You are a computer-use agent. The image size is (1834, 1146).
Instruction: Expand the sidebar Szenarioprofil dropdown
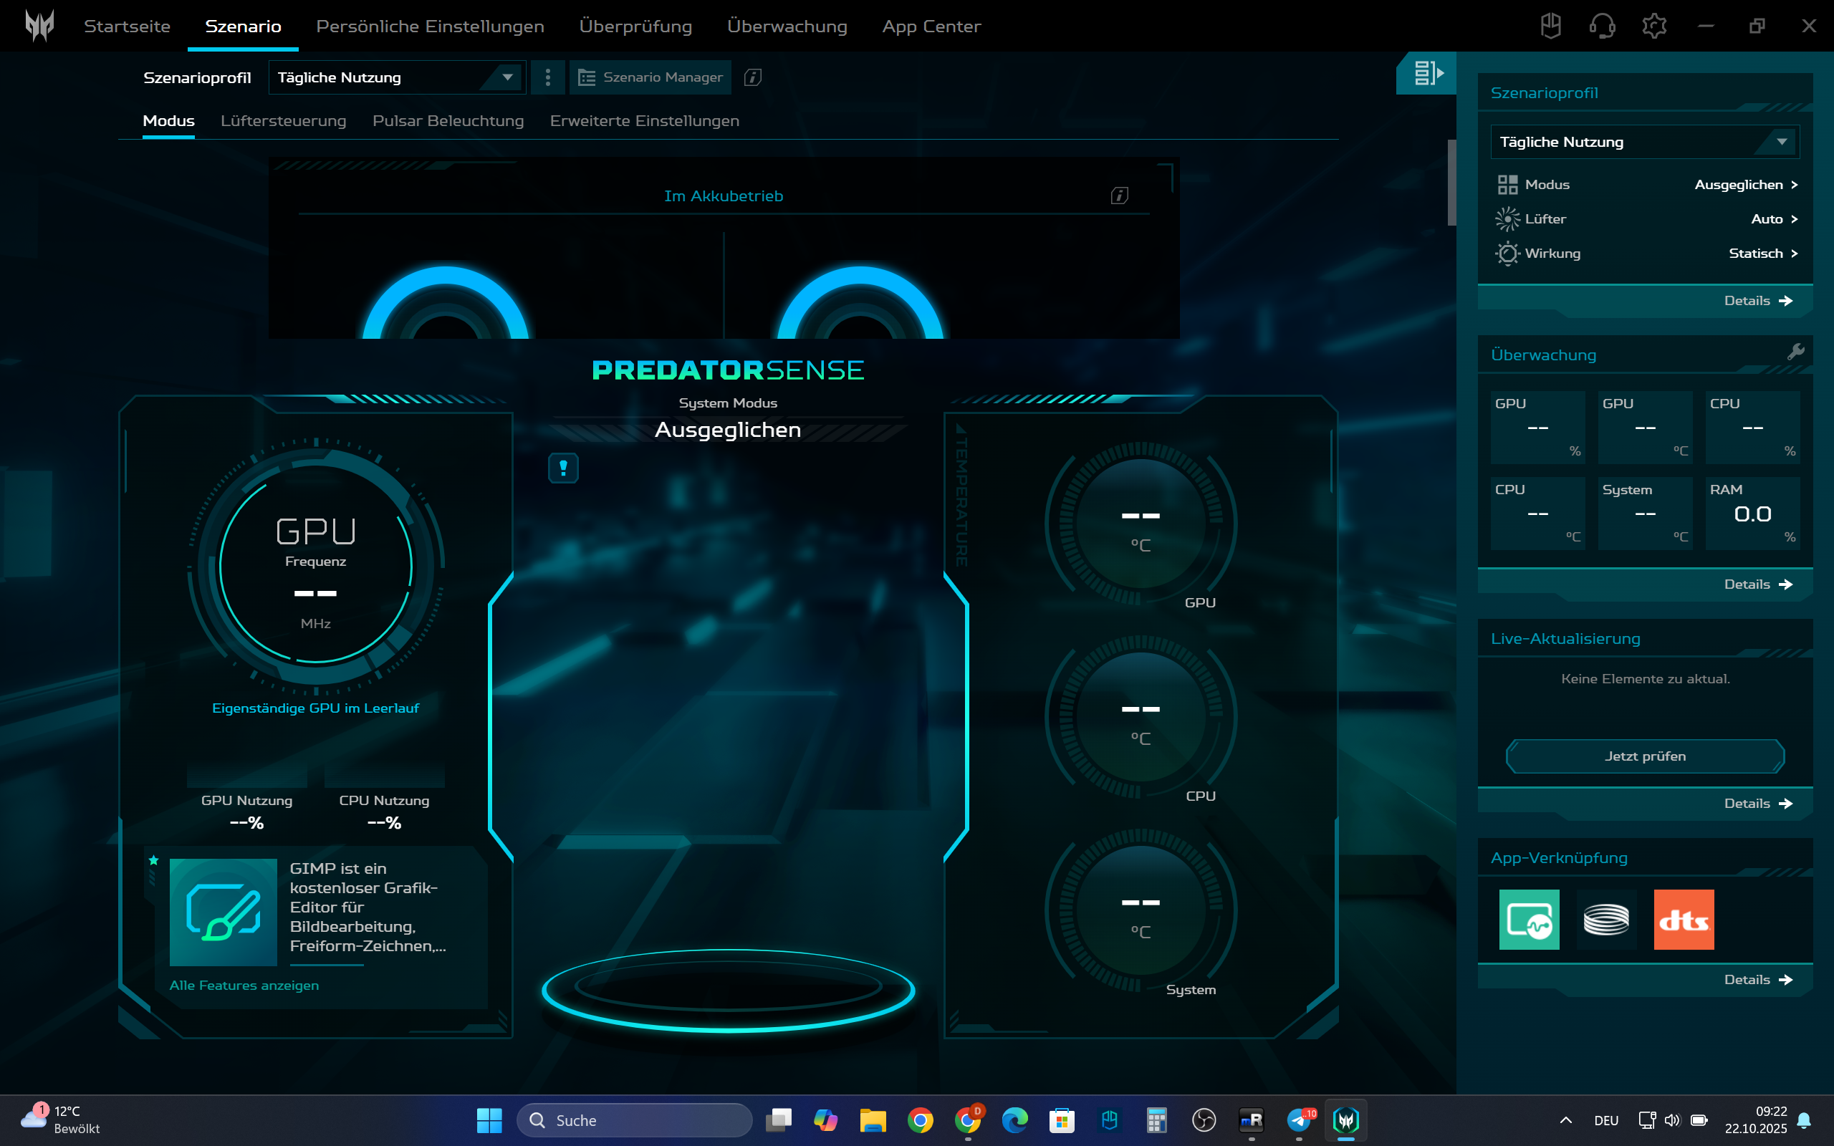[x=1645, y=142]
